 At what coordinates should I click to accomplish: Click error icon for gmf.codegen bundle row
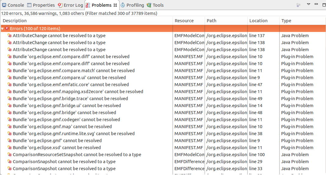tap(9, 120)
